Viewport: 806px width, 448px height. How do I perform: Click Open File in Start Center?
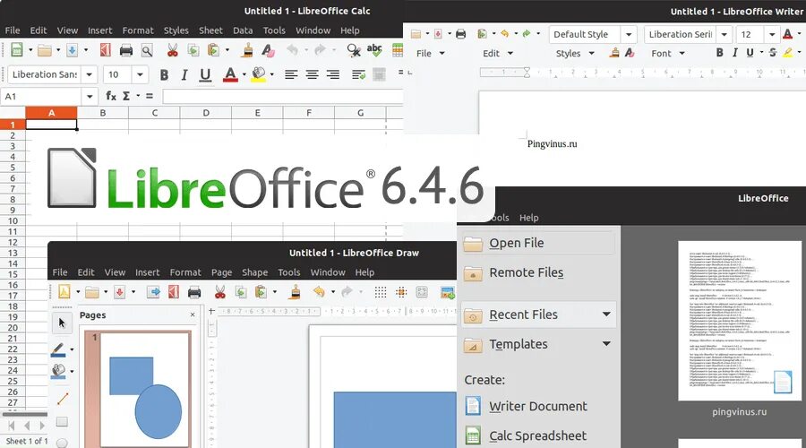pyautogui.click(x=537, y=243)
